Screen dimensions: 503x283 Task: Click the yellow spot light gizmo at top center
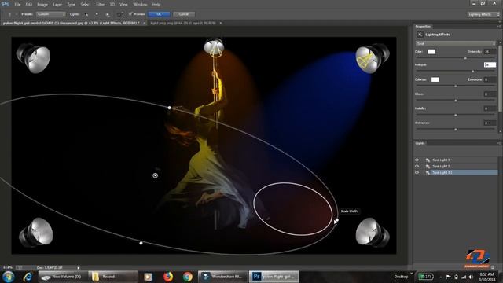click(215, 50)
